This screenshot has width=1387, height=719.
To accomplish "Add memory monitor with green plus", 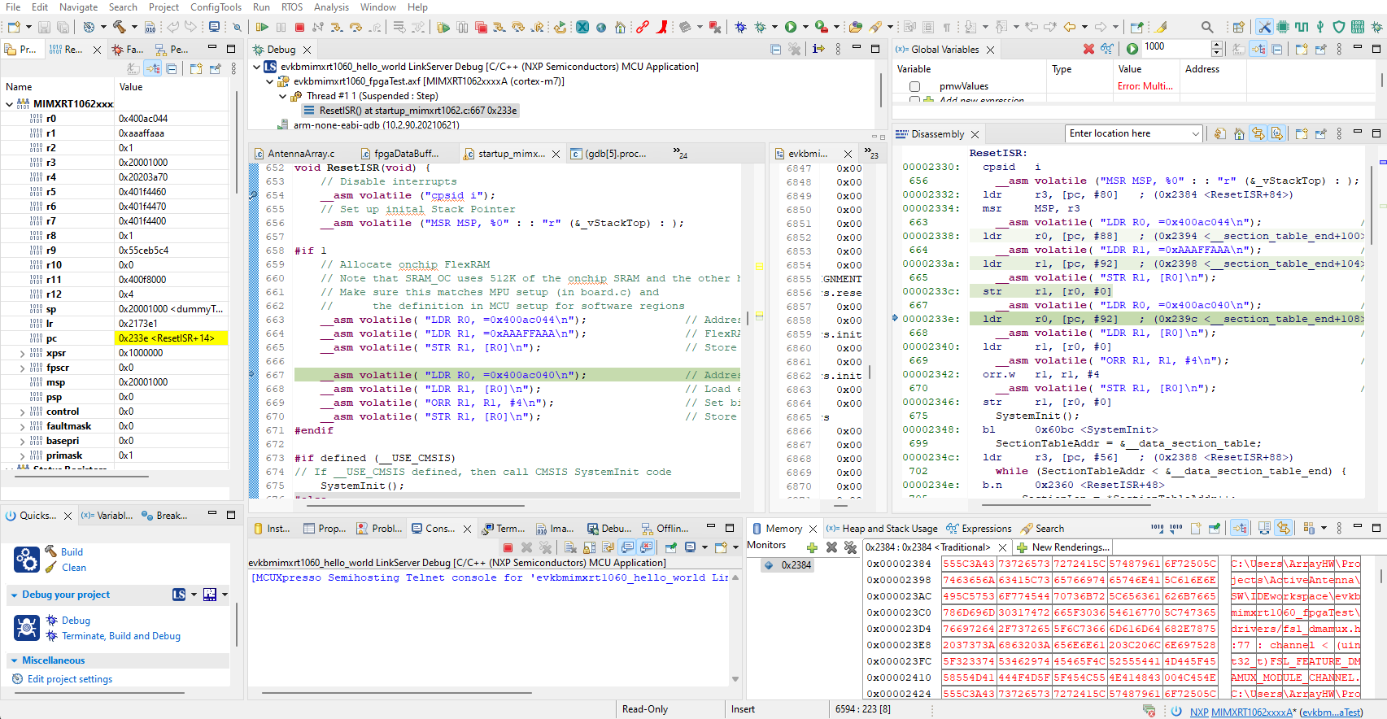I will click(811, 547).
